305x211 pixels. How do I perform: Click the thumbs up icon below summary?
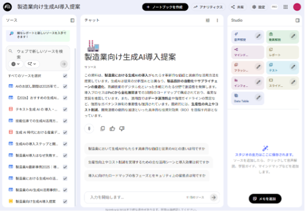pyautogui.click(x=112, y=128)
